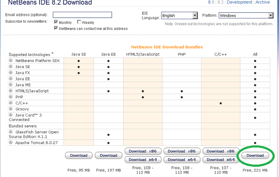Click the Java EE column header
The width and height of the screenshot is (279, 177).
108,54
